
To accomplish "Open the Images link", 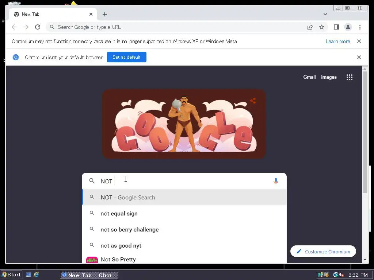I will tap(329, 77).
